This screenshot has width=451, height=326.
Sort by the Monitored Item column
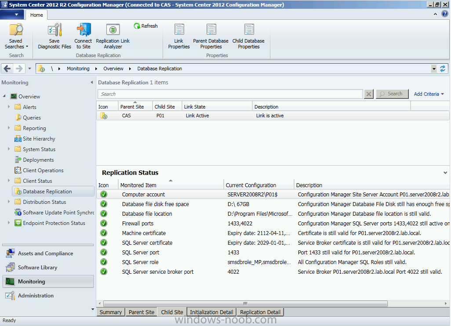[x=171, y=185]
